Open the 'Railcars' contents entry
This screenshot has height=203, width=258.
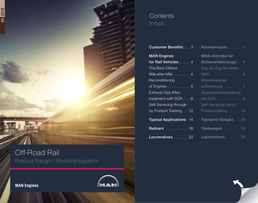171,129
